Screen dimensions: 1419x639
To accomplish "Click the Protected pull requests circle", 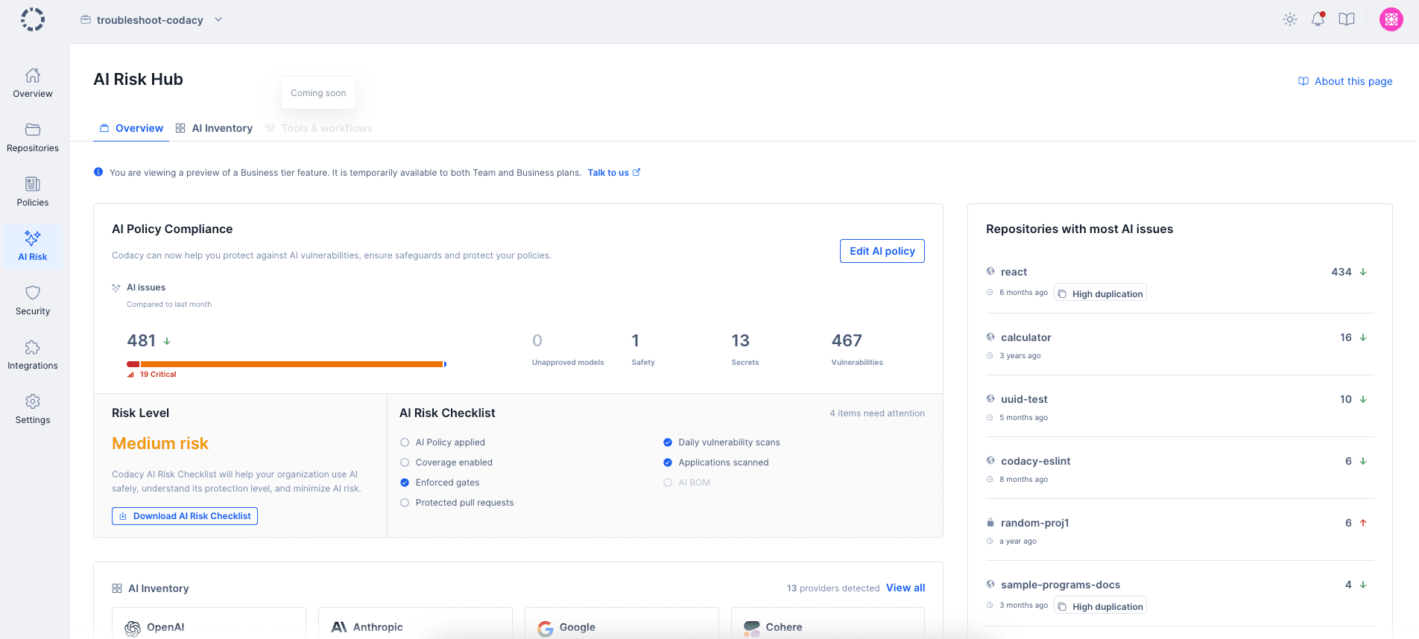I will (x=405, y=503).
